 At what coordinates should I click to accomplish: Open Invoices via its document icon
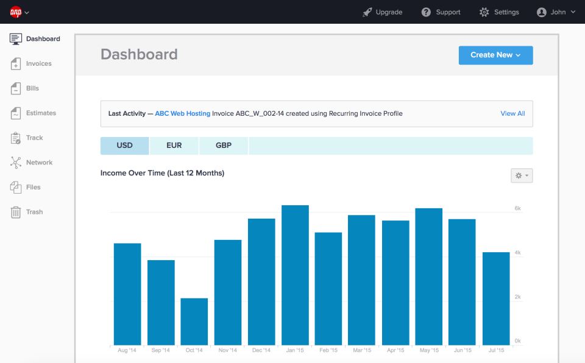16,64
